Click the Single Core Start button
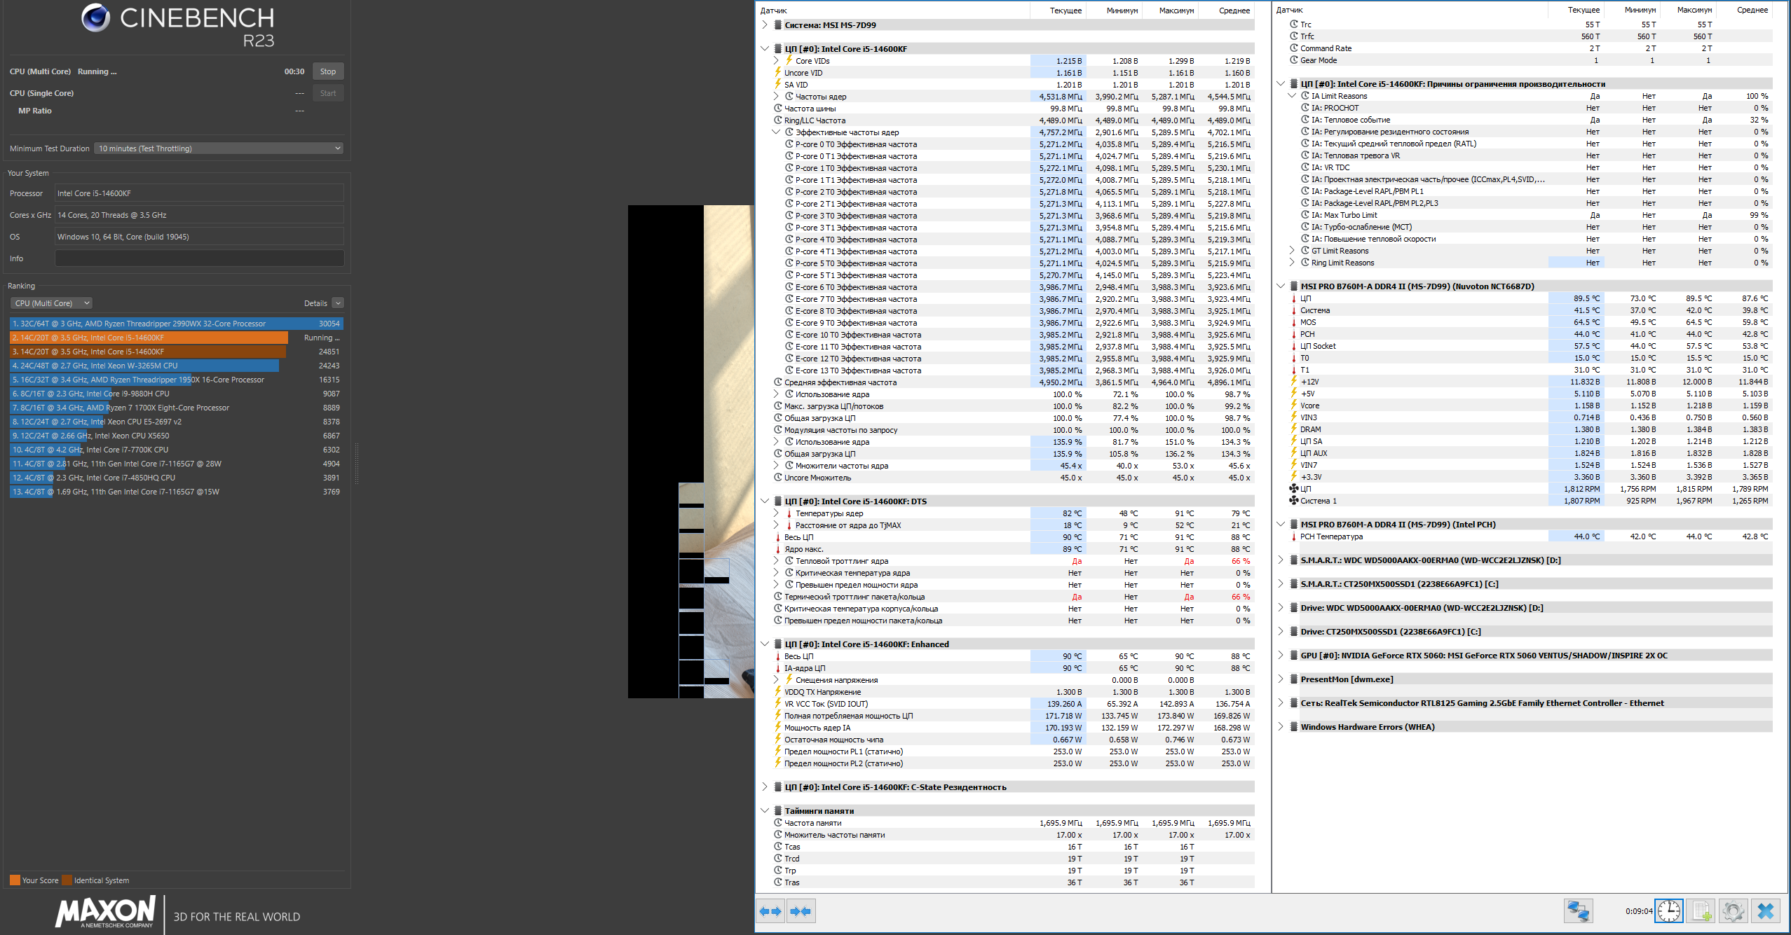This screenshot has width=1791, height=935. (327, 93)
